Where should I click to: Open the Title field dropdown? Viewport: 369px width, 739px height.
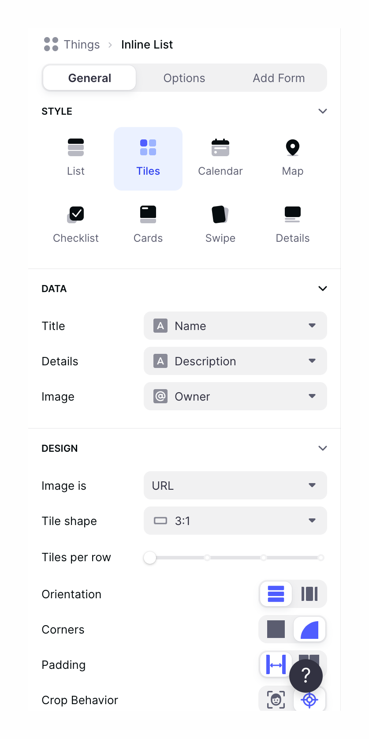tap(235, 326)
